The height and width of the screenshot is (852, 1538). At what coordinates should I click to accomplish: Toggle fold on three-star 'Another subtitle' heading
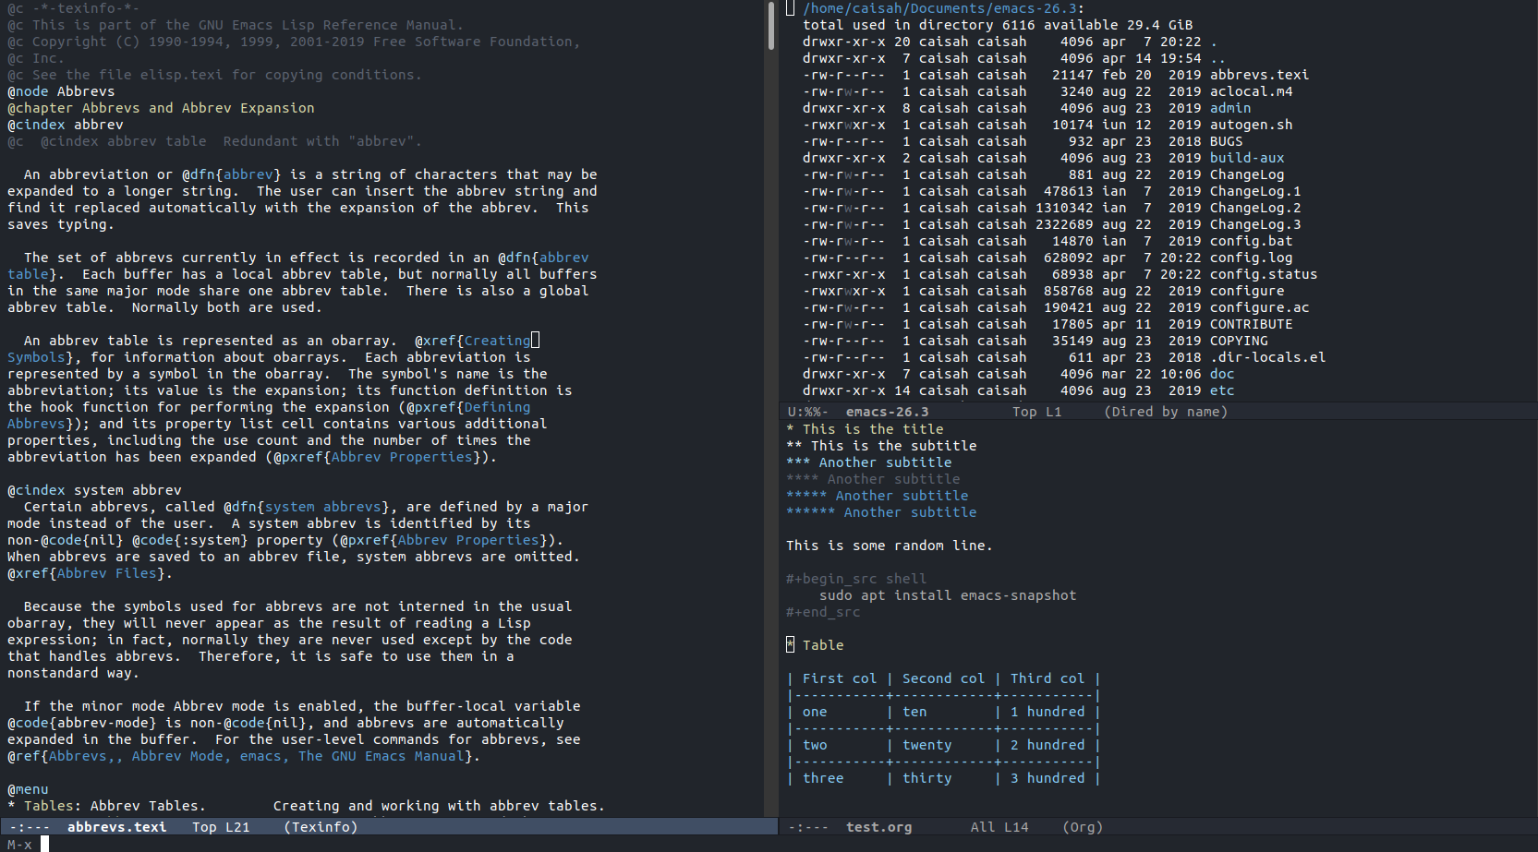[868, 462]
